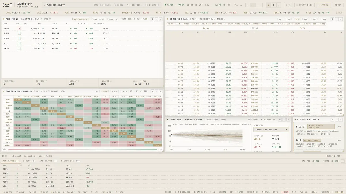Viewport: 346px width, 194px height.
Task: Click the Reset button in header
Action: pos(338,5)
